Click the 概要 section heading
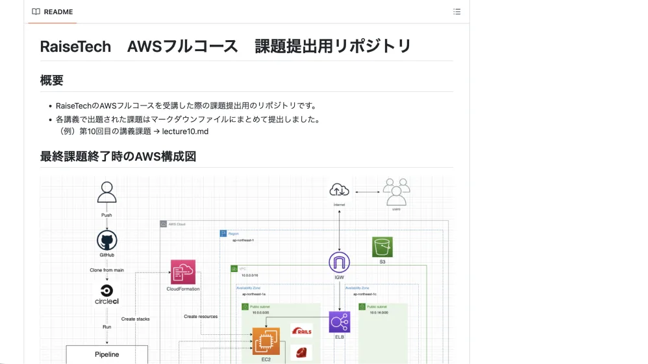 [x=52, y=80]
